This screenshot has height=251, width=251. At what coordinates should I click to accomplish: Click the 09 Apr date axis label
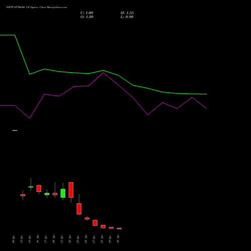(x=14, y=239)
